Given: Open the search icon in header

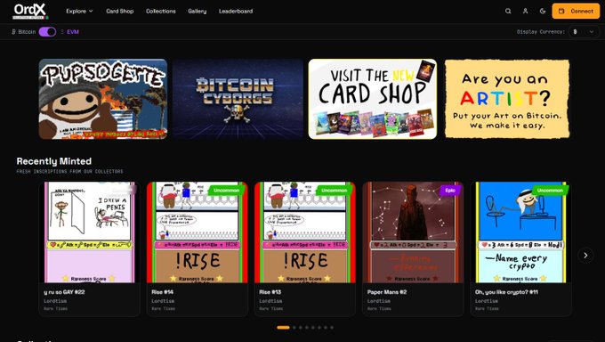Looking at the screenshot, I should tap(508, 12).
